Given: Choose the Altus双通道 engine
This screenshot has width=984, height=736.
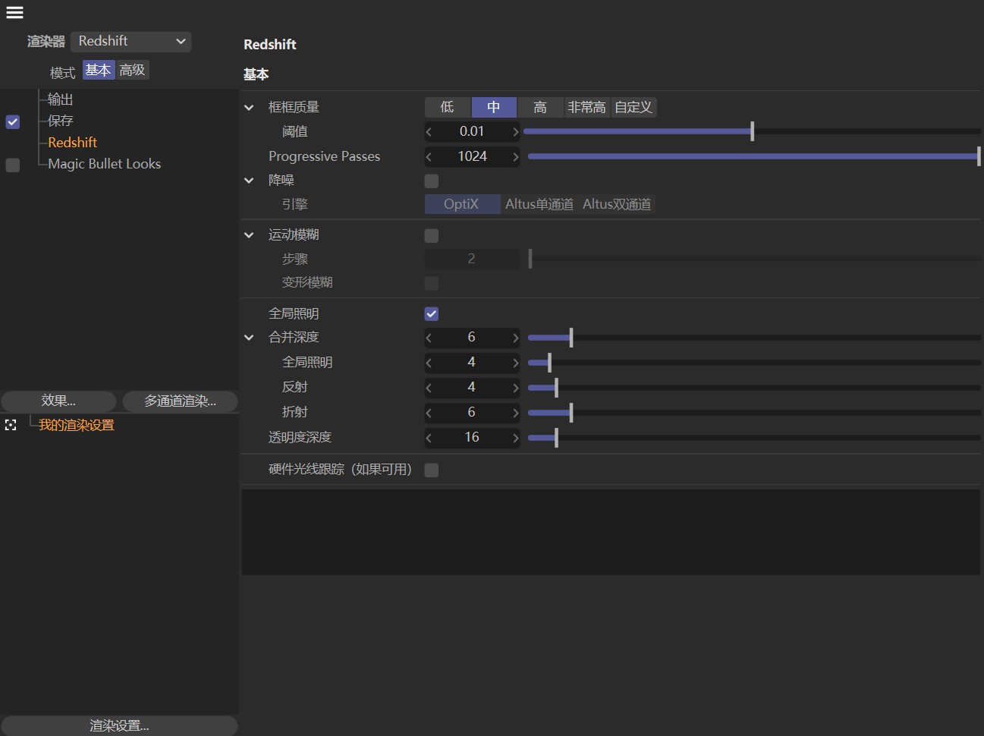Looking at the screenshot, I should (617, 204).
